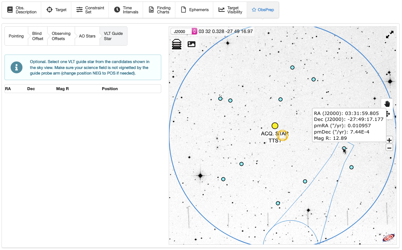Open the Observing Offsets step

61,36
